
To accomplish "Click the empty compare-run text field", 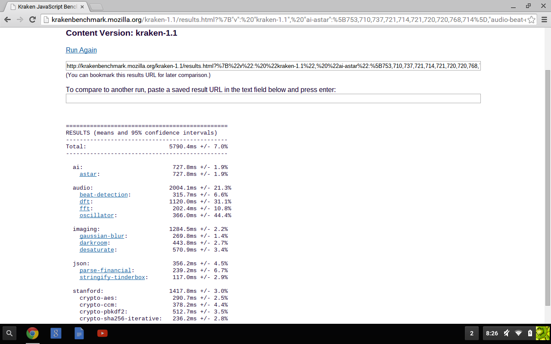I will tap(273, 98).
